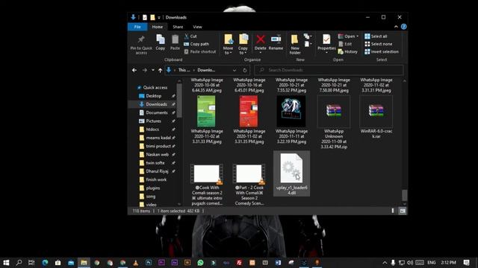Open Microsoft Edge from taskbar
This screenshot has height=268, width=478.
[x=45, y=262]
